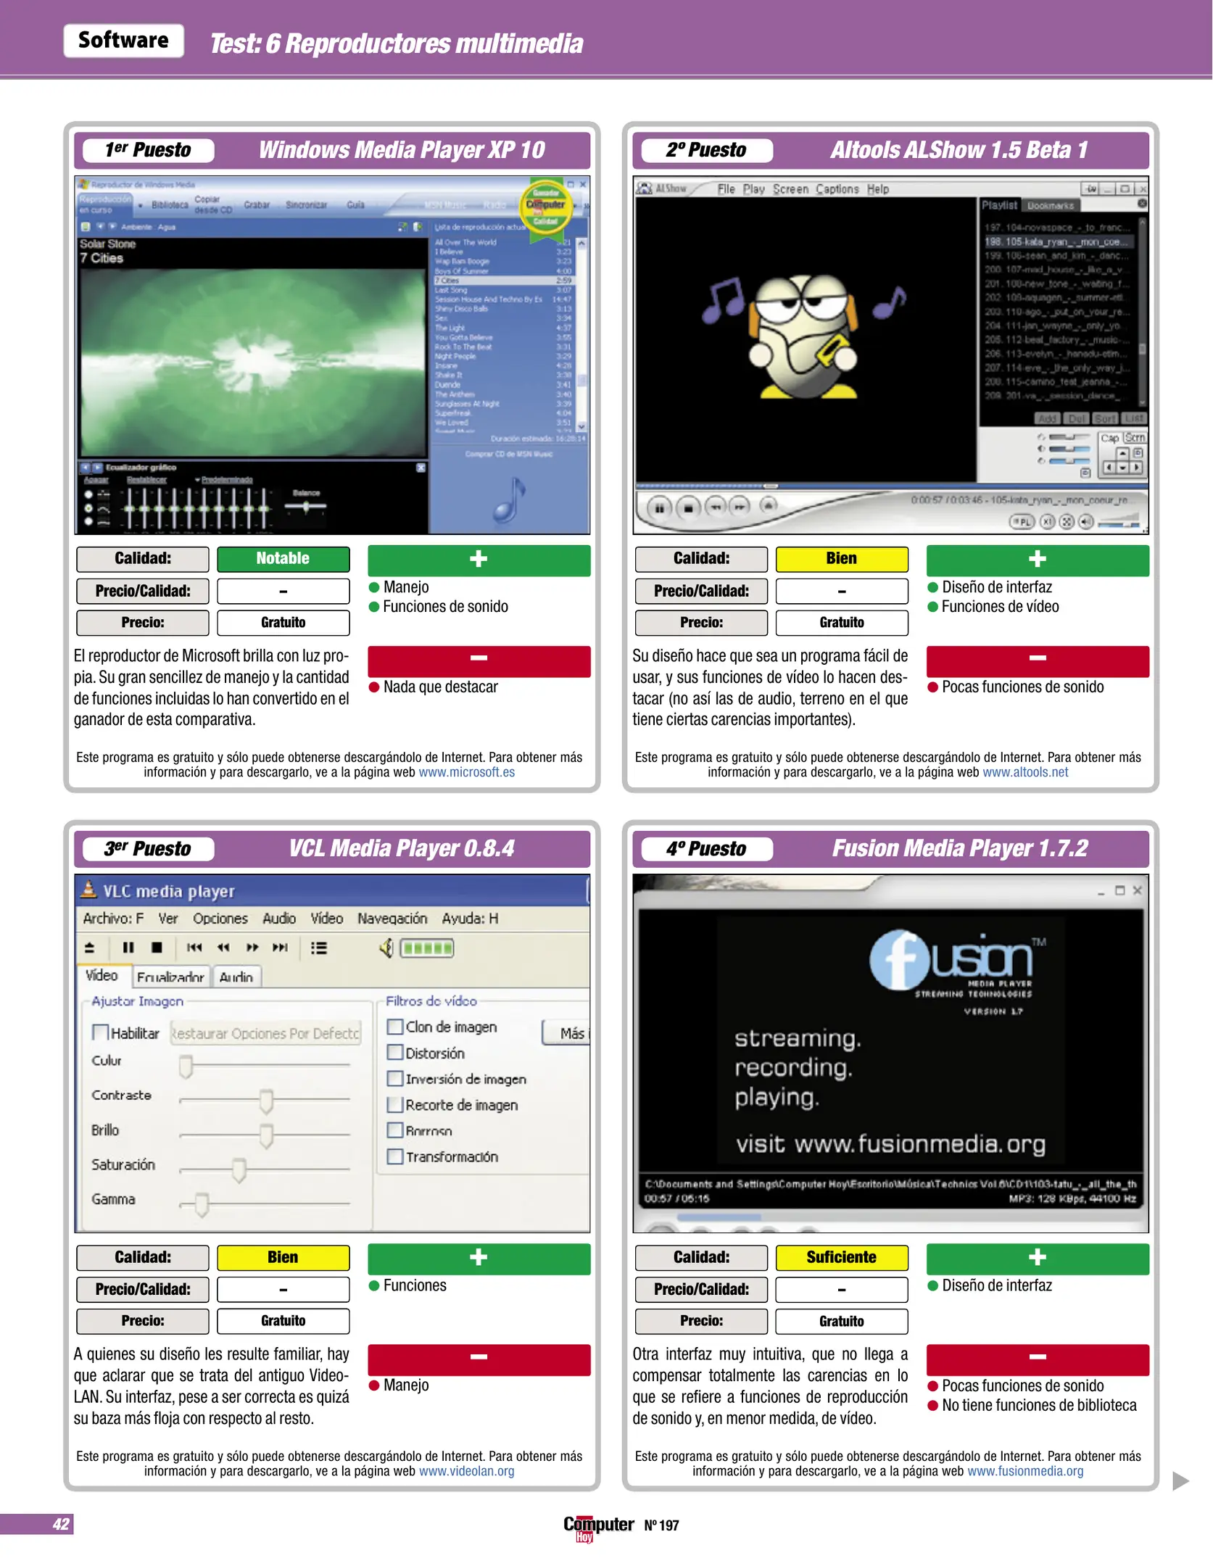Screen dimensions: 1213x1566
Task: Pause playback in VLC media player
Action: [x=128, y=948]
